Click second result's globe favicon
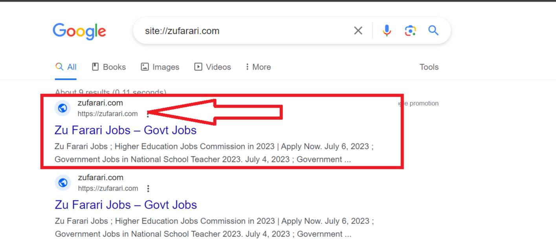The image size is (556, 251). pos(62,183)
